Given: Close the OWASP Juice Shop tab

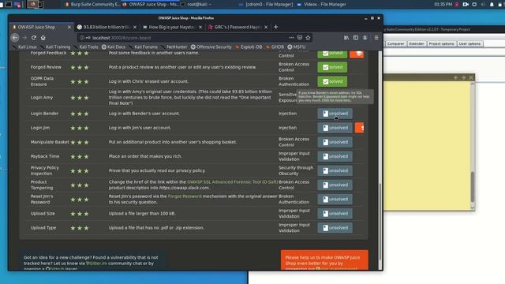Looking at the screenshot, I should click(69, 28).
